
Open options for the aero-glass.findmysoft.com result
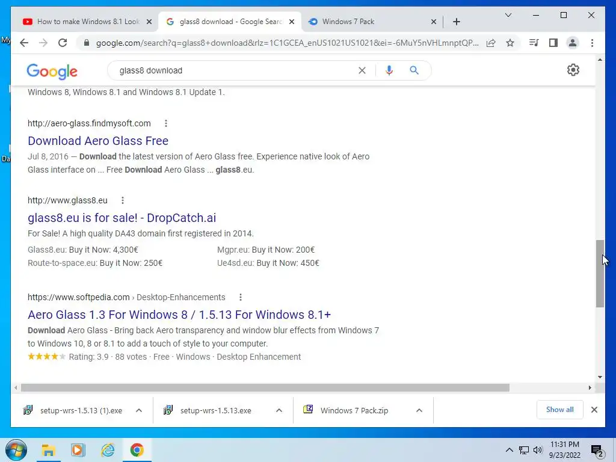166,123
